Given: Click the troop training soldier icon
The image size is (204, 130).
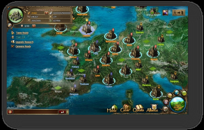Looking at the screenshot, I should (13, 37).
